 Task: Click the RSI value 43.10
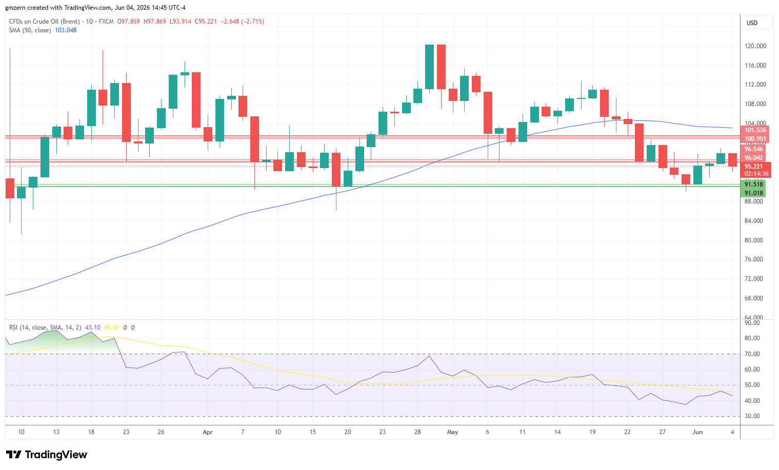pos(93,328)
